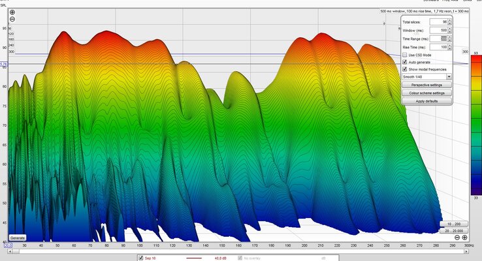The height and width of the screenshot is (261, 482).
Task: Zoom out vertical axis with top-left minus icon
Action: click(12, 19)
